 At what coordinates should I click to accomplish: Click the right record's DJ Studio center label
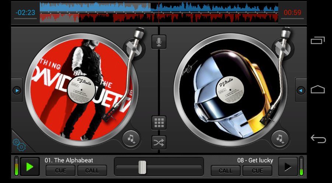pos(230,90)
